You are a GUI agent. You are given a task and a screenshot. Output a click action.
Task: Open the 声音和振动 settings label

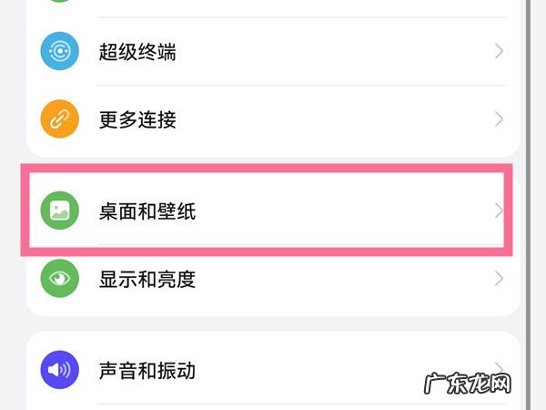point(147,371)
